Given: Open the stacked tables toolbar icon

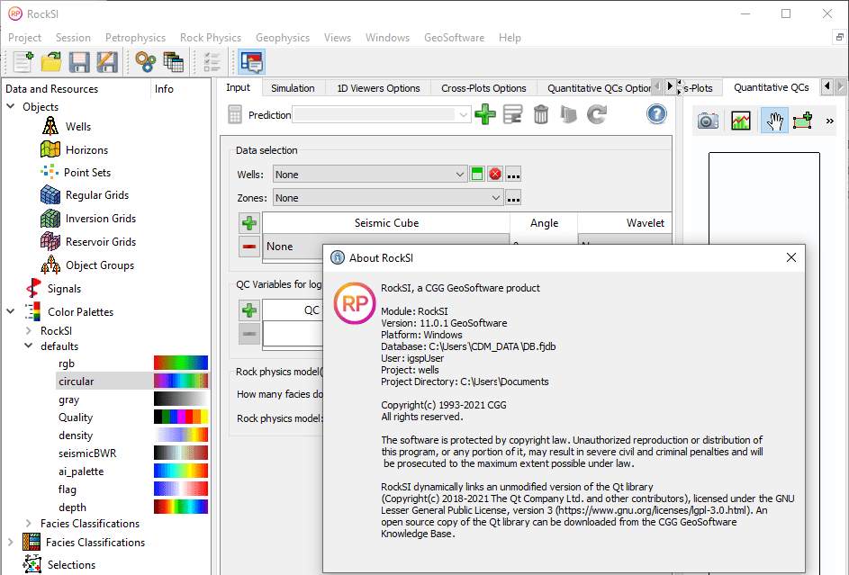Looking at the screenshot, I should coord(173,62).
